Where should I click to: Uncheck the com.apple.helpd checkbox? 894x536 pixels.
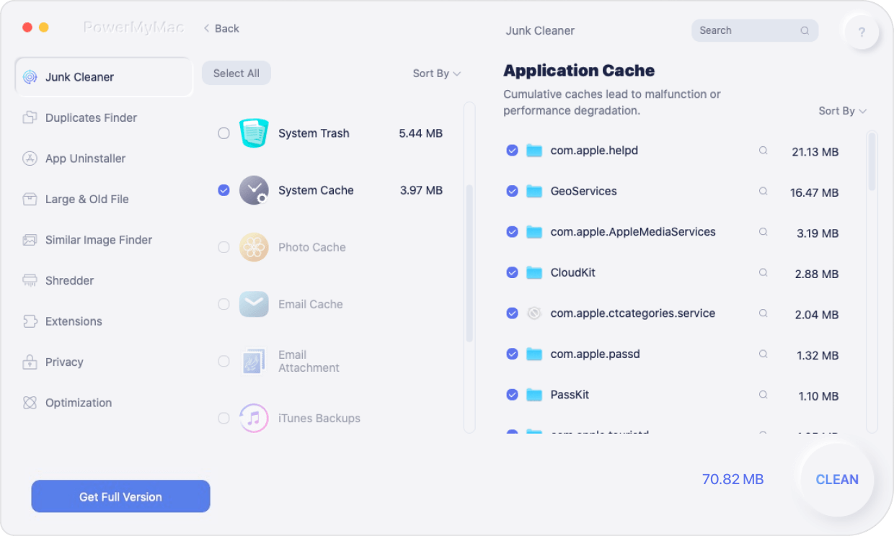(512, 151)
